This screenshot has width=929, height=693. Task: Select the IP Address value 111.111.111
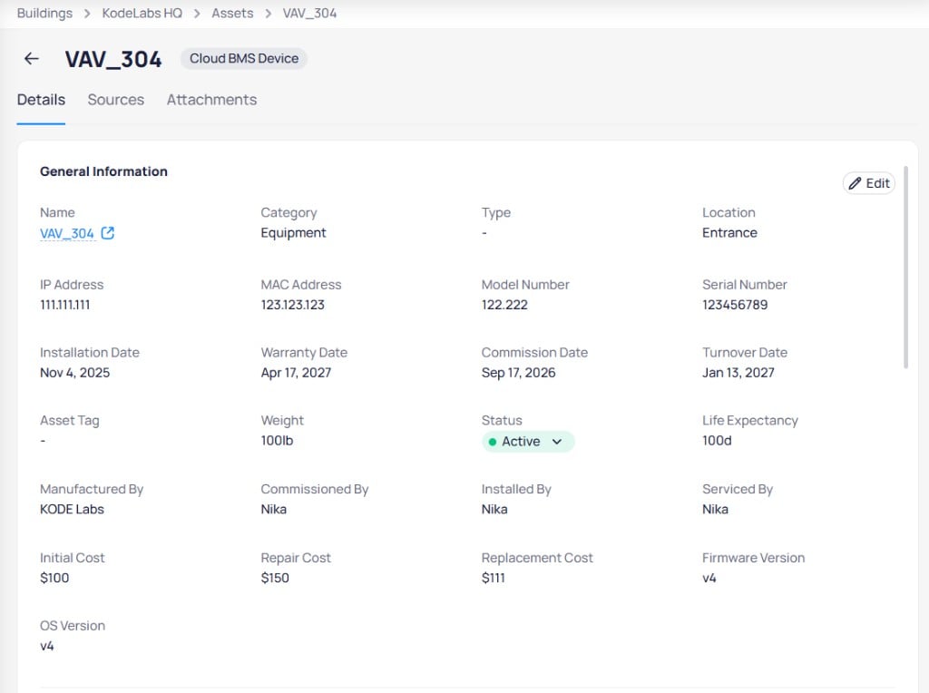pos(65,305)
